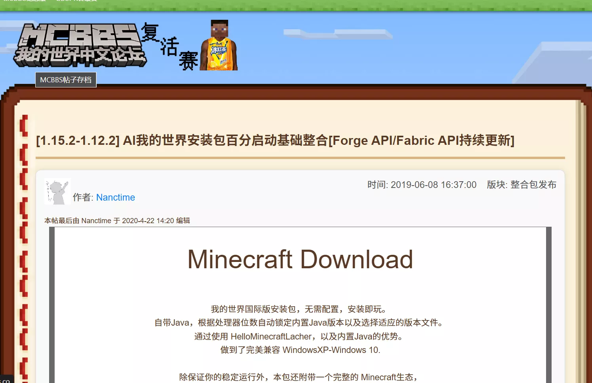Click the Steve mascot holding 冰红茶
The width and height of the screenshot is (592, 383).
coord(220,46)
